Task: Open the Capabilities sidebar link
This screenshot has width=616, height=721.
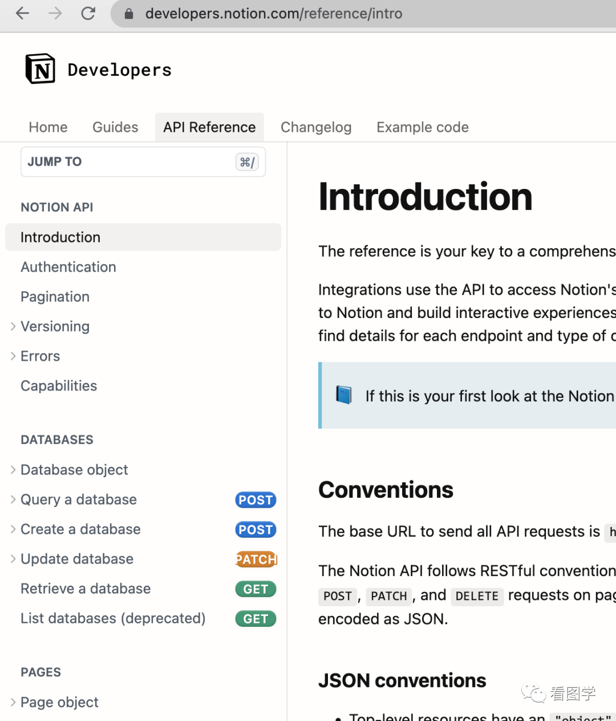Action: pyautogui.click(x=59, y=386)
